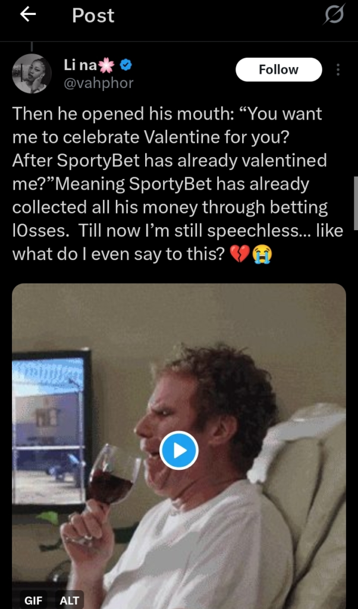358x609 pixels.
Task: Follow the @vahphor account
Action: click(278, 70)
